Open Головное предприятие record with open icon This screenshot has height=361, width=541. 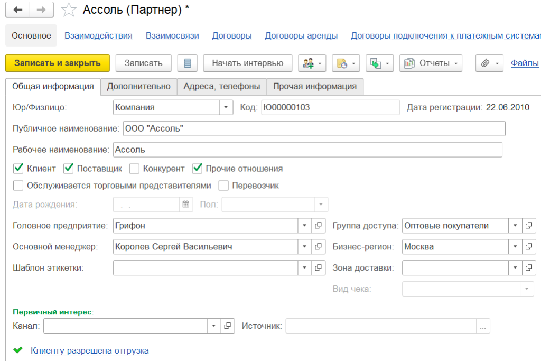[318, 226]
